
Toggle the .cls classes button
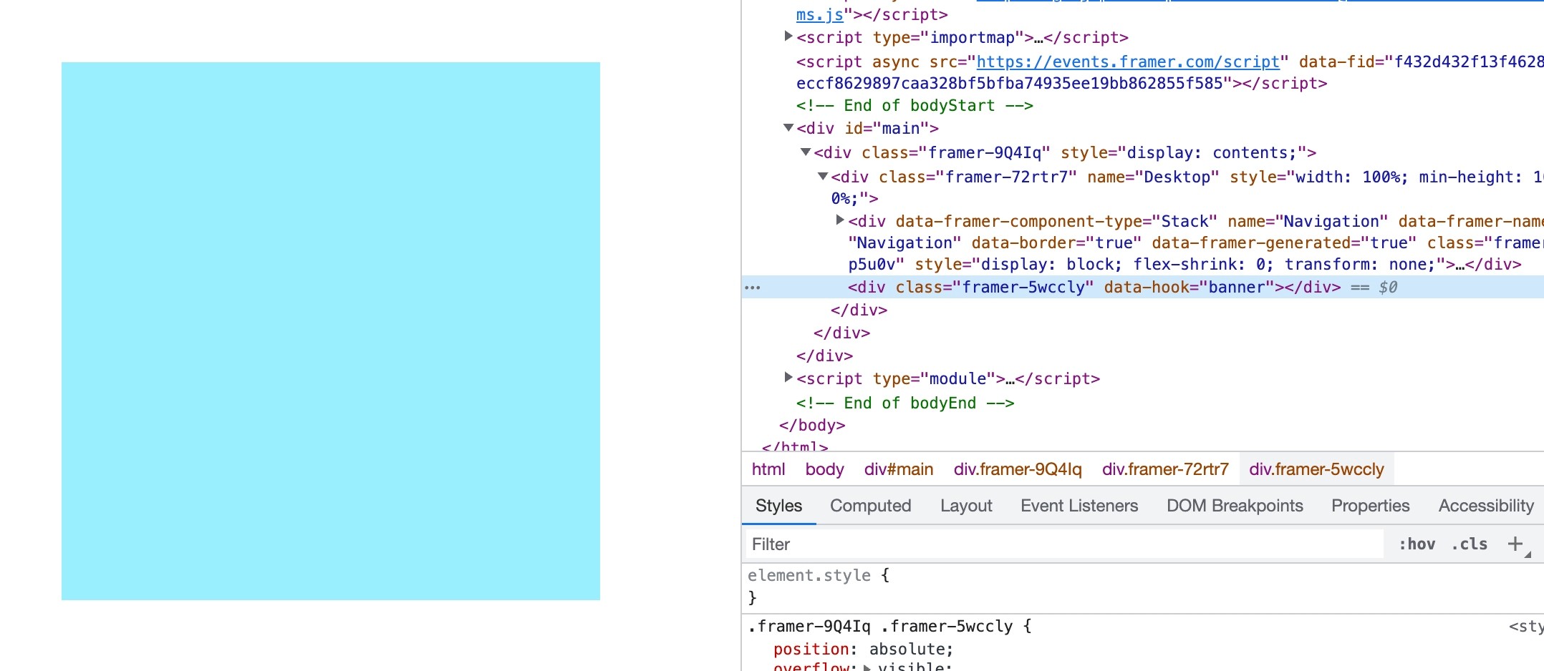click(1470, 544)
